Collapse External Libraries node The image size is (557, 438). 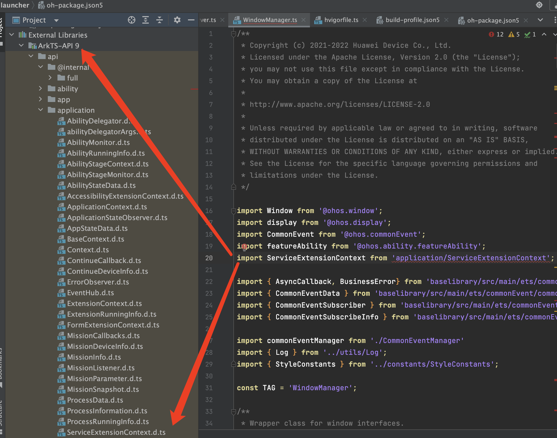[x=12, y=35]
